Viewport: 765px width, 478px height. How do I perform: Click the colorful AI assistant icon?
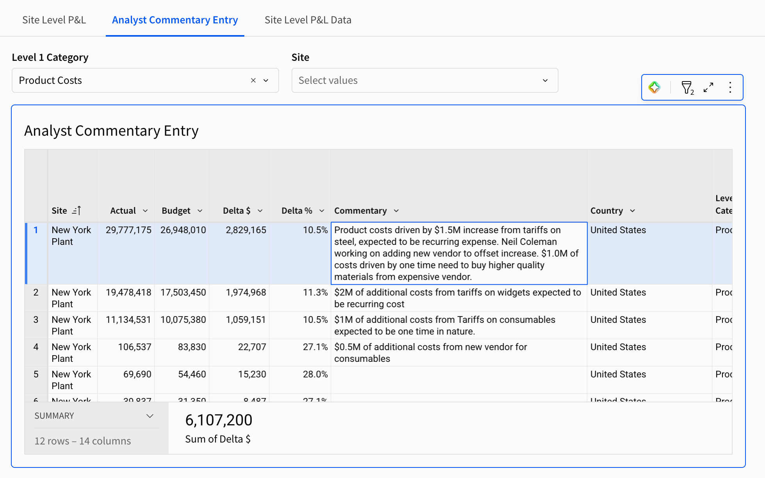(x=655, y=87)
